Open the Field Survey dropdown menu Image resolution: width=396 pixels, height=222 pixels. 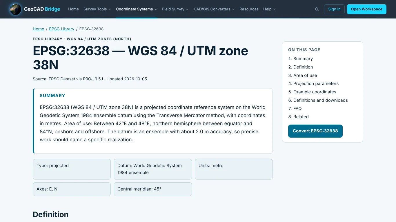tap(175, 9)
